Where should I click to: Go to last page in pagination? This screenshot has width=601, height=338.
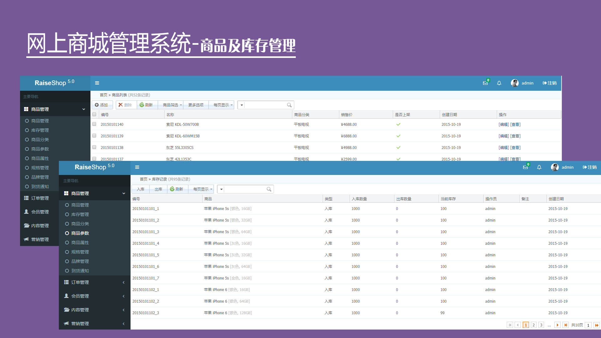point(566,325)
